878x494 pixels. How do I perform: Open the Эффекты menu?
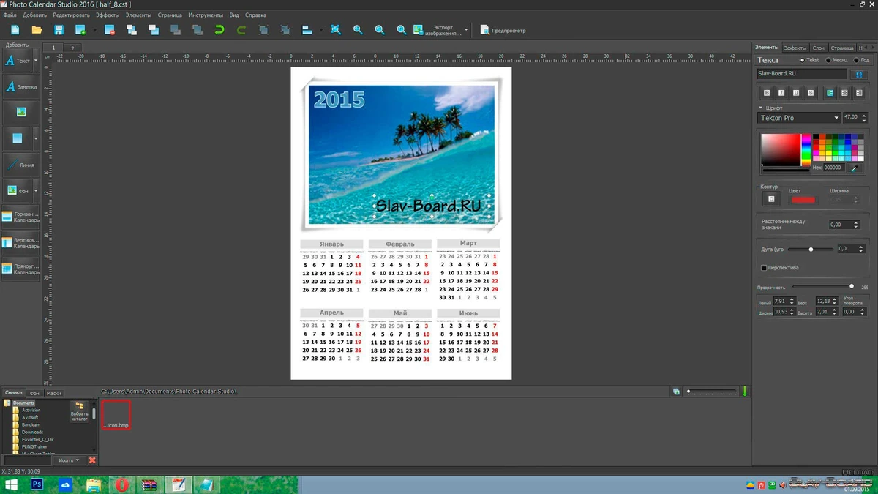(108, 15)
